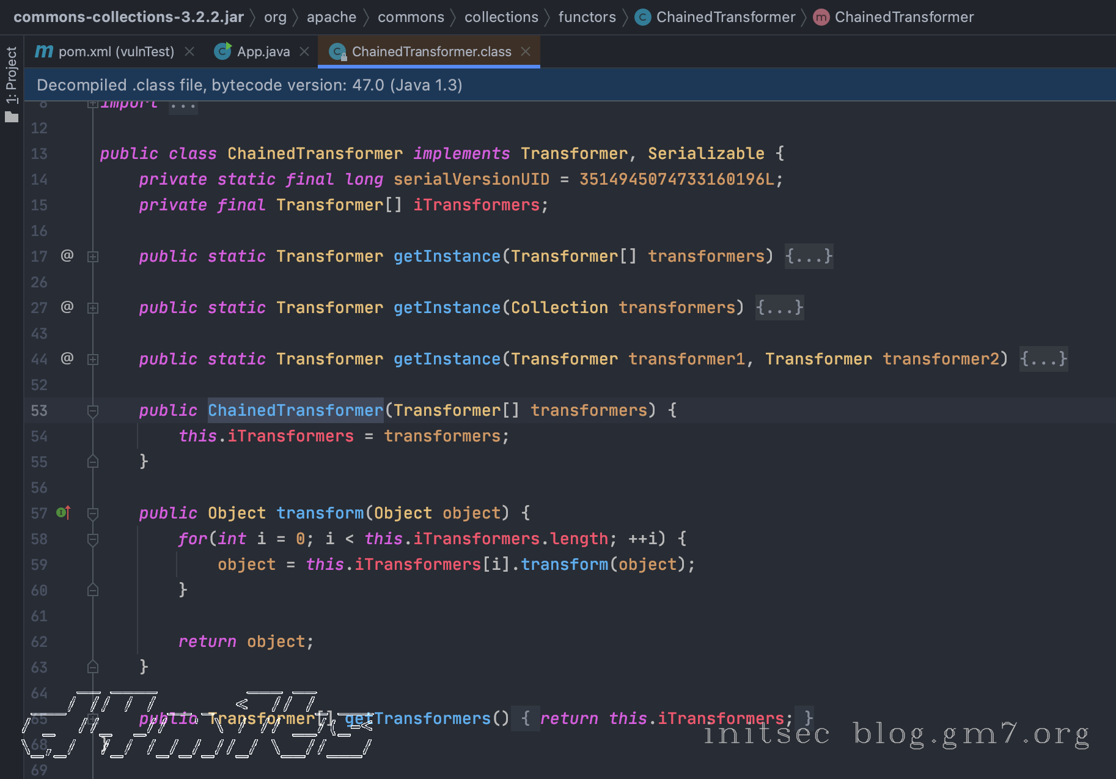Click the method icon in breadcrumb bar

click(821, 17)
